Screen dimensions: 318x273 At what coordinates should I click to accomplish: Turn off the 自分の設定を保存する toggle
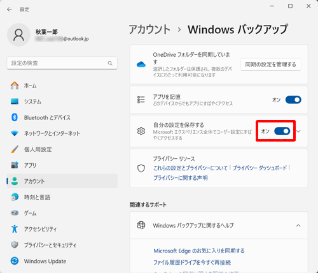282,131
